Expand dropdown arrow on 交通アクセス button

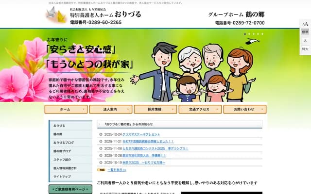click(217, 109)
